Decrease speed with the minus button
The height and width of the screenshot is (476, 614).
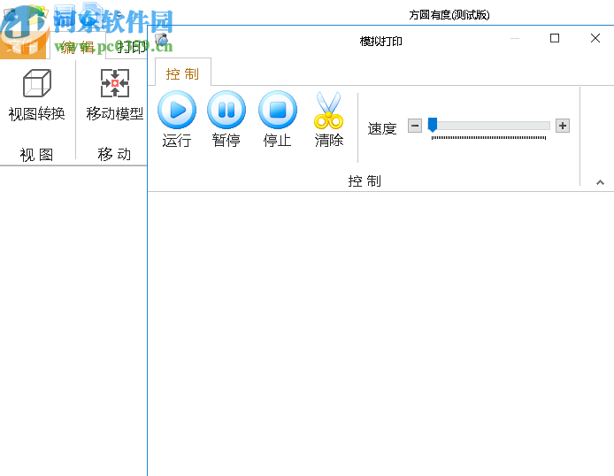pyautogui.click(x=415, y=126)
